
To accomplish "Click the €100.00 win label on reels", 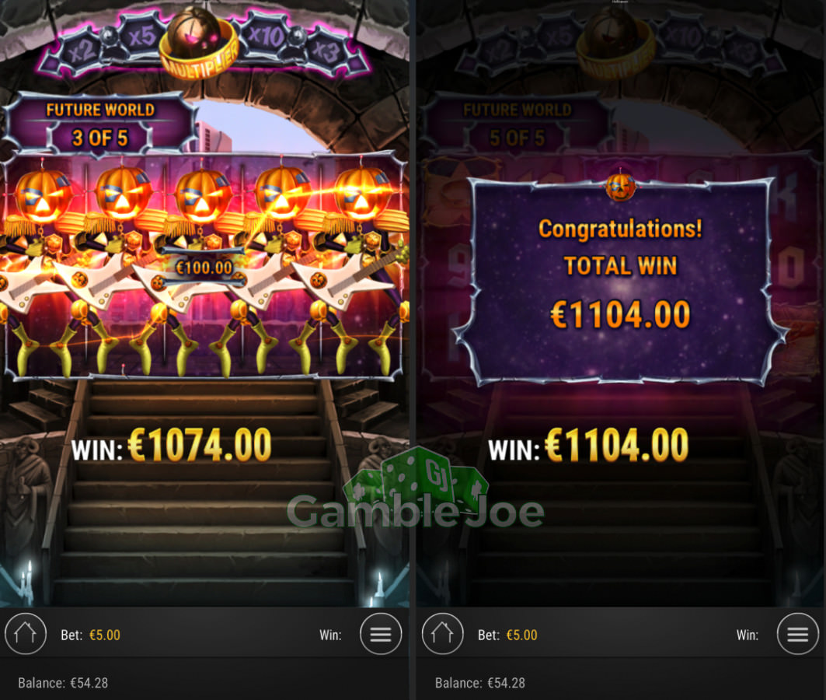I will coord(204,268).
